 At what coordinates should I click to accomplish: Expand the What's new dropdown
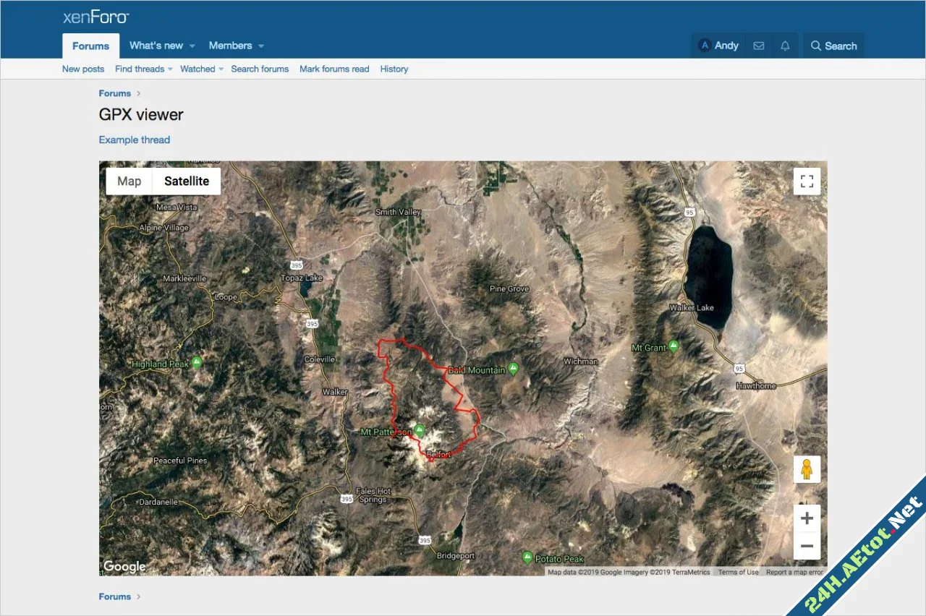(x=156, y=45)
